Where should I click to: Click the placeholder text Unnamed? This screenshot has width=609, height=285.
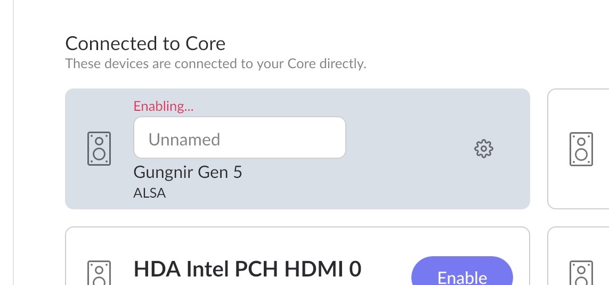pyautogui.click(x=184, y=140)
